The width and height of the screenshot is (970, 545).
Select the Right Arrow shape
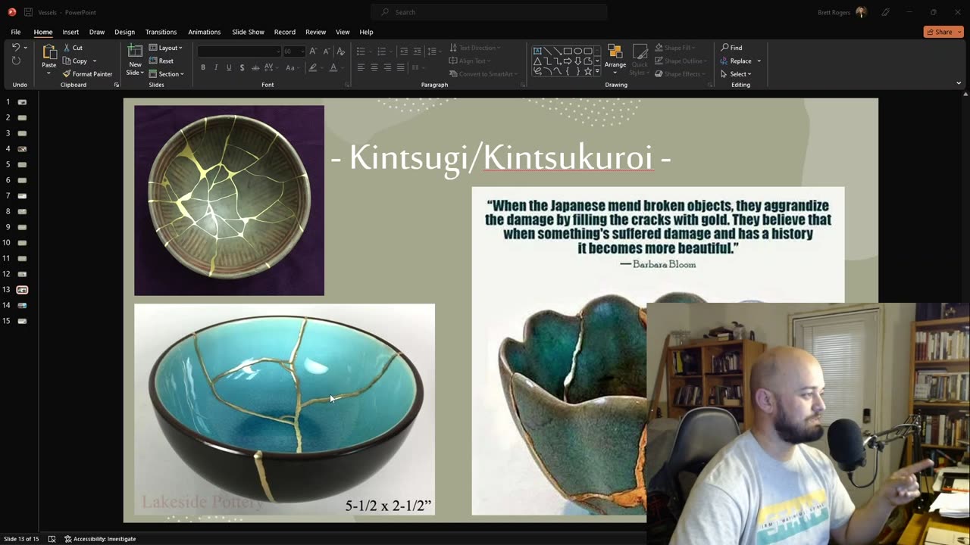pos(568,61)
